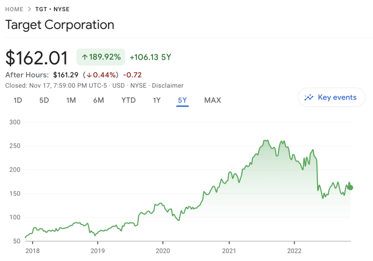Image resolution: width=373 pixels, height=261 pixels.
Task: Click the 2020 label on the x-axis
Action: point(163,251)
